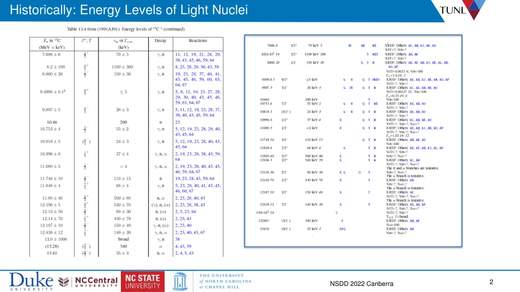Click the energy level cell '10.753 ± 4'

50,129
